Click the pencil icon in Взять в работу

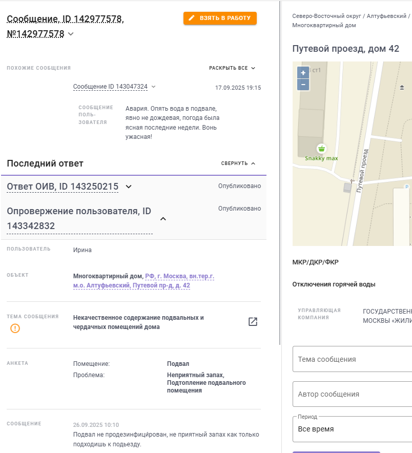pyautogui.click(x=192, y=18)
